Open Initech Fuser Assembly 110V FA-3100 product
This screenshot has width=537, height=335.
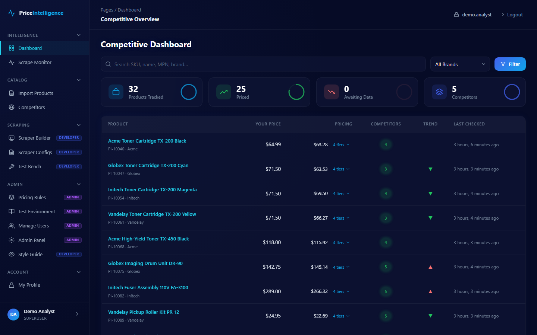click(x=148, y=288)
